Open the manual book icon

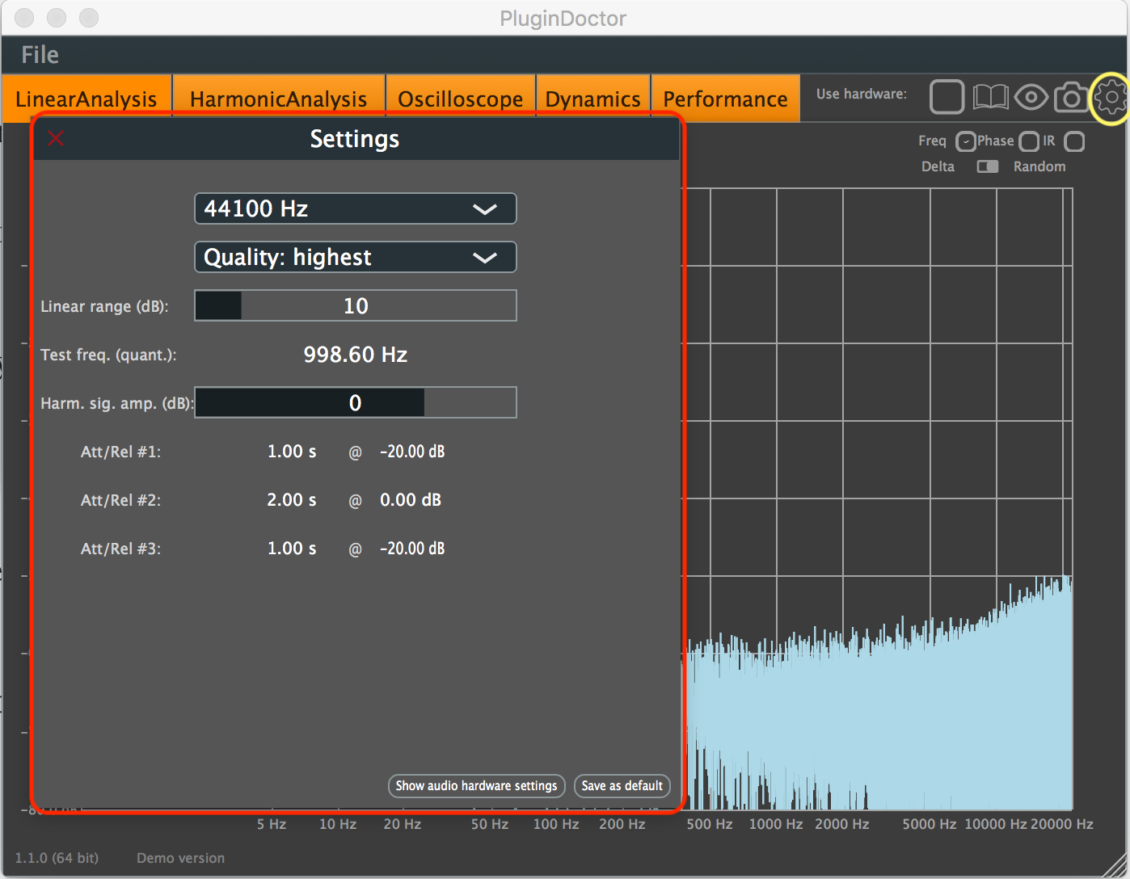(x=989, y=98)
